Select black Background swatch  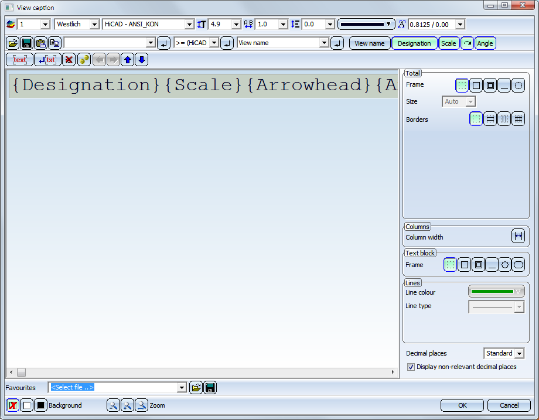tap(40, 405)
